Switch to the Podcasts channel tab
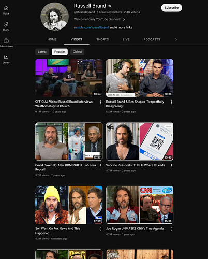The width and height of the screenshot is (208, 259). click(x=152, y=39)
